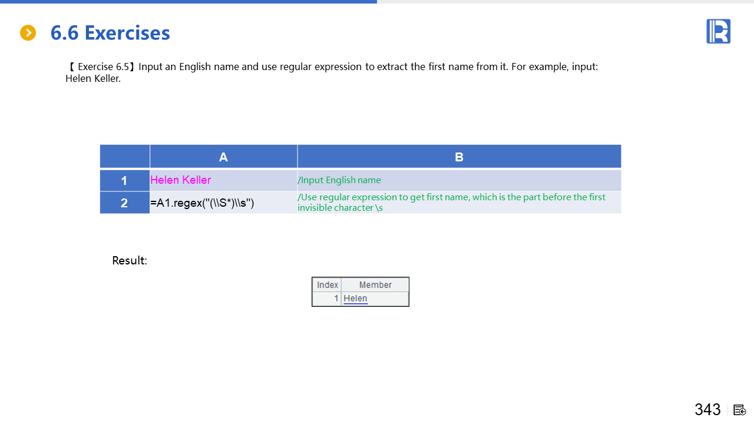The width and height of the screenshot is (754, 424).
Task: Select column header B in the table
Action: [x=459, y=157]
